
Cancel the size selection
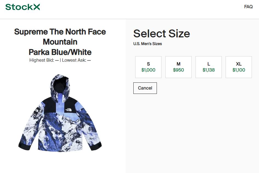coord(145,88)
